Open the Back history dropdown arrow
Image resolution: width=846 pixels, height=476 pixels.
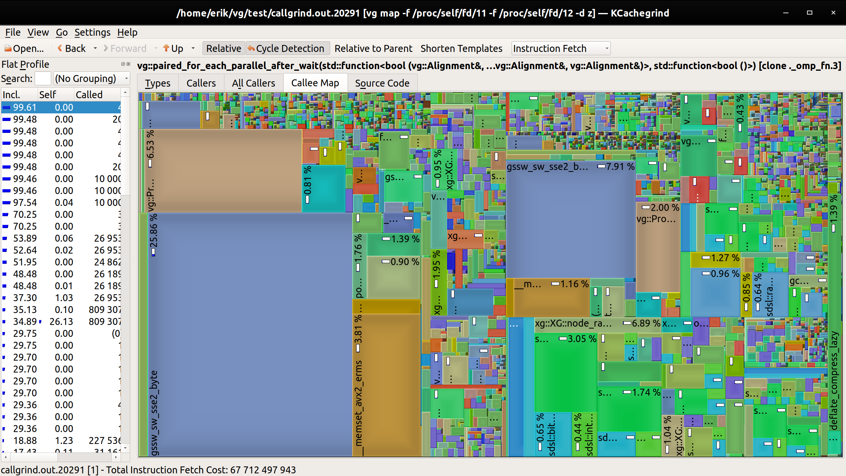pos(96,48)
